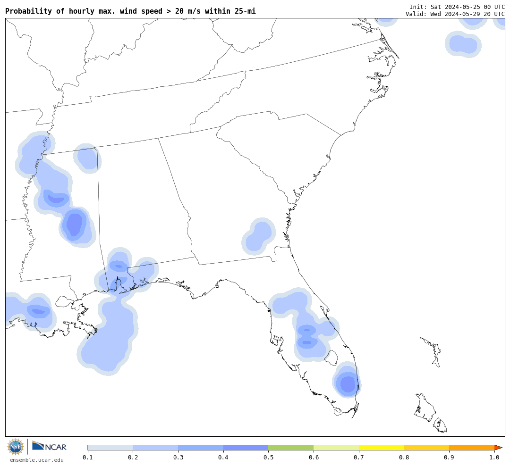Click the offshore probability blob east of Virginia
Viewport: 510px width, 466px height.
point(463,44)
